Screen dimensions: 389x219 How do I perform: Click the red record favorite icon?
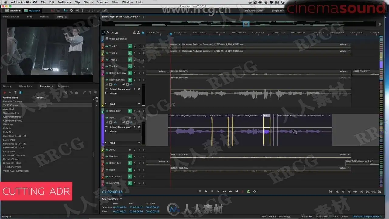click(5, 92)
